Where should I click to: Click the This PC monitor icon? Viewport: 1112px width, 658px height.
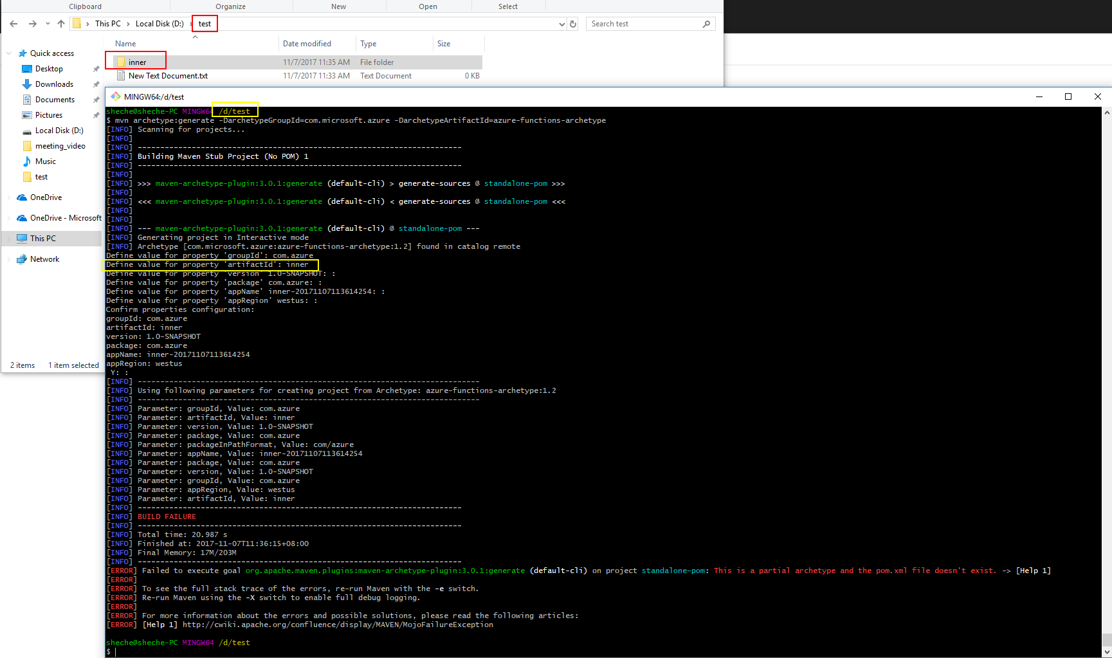point(22,239)
